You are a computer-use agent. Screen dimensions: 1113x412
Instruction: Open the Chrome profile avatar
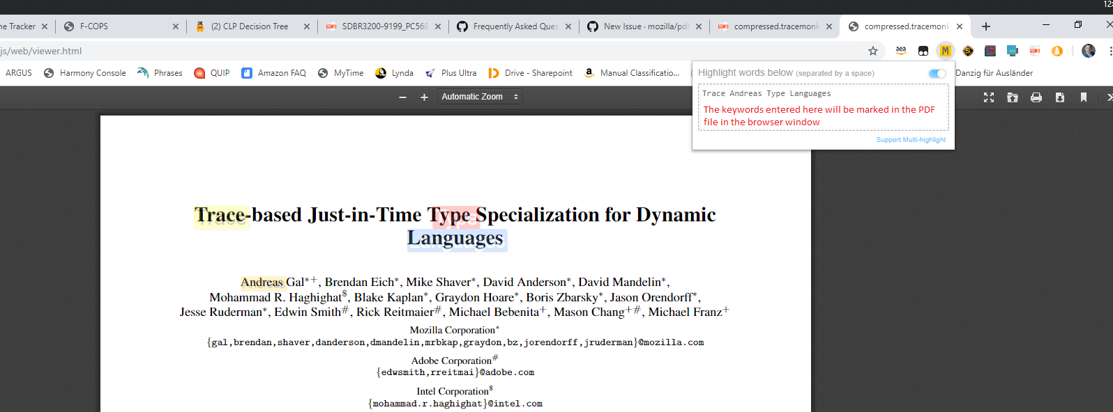coord(1088,51)
